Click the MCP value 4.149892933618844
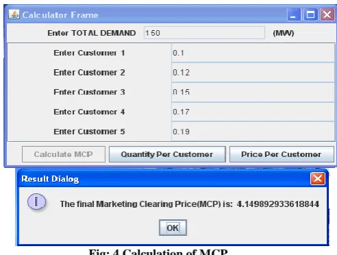The image size is (337, 255). (x=278, y=204)
